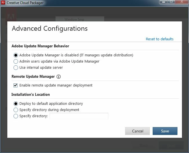Maximize the Creative Cloud Packager window
Image resolution: width=189 pixels, height=153 pixels.
pyautogui.click(x=171, y=2)
